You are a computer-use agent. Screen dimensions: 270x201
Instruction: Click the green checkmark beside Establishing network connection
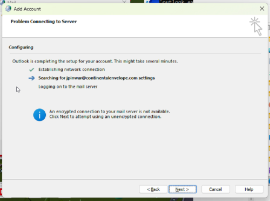(31, 70)
